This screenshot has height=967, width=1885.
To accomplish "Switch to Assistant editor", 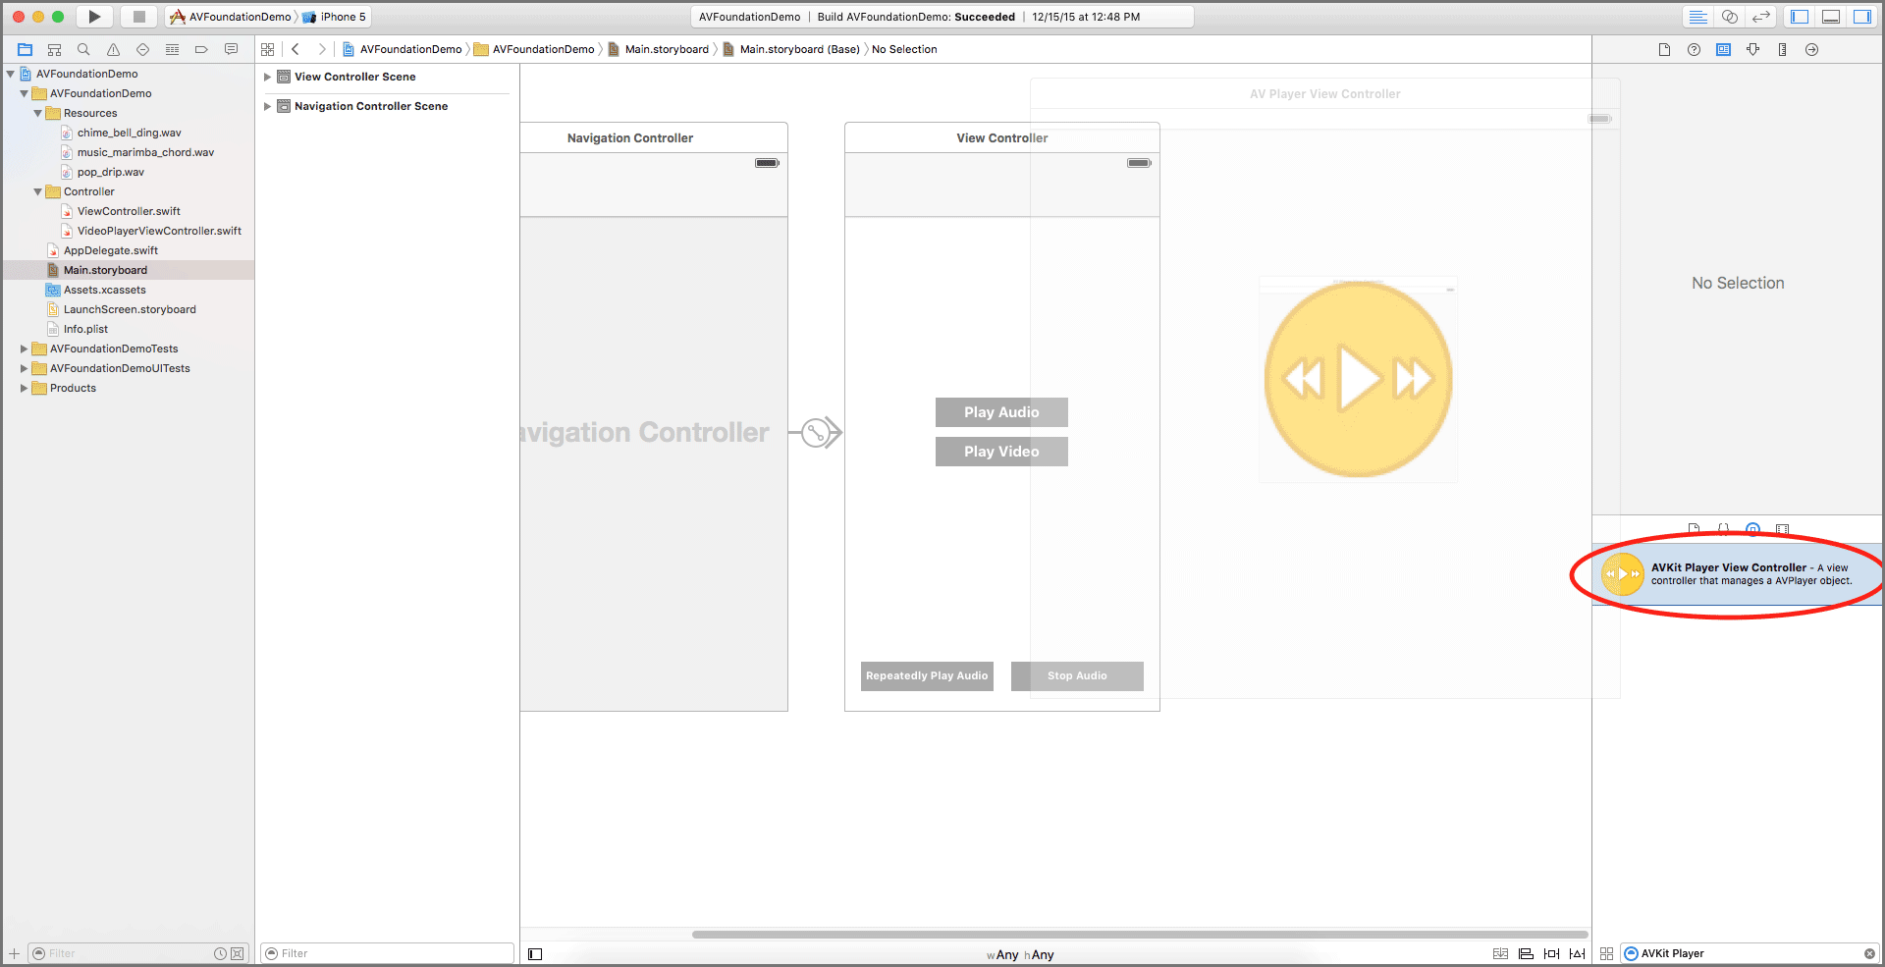I will (x=1730, y=17).
